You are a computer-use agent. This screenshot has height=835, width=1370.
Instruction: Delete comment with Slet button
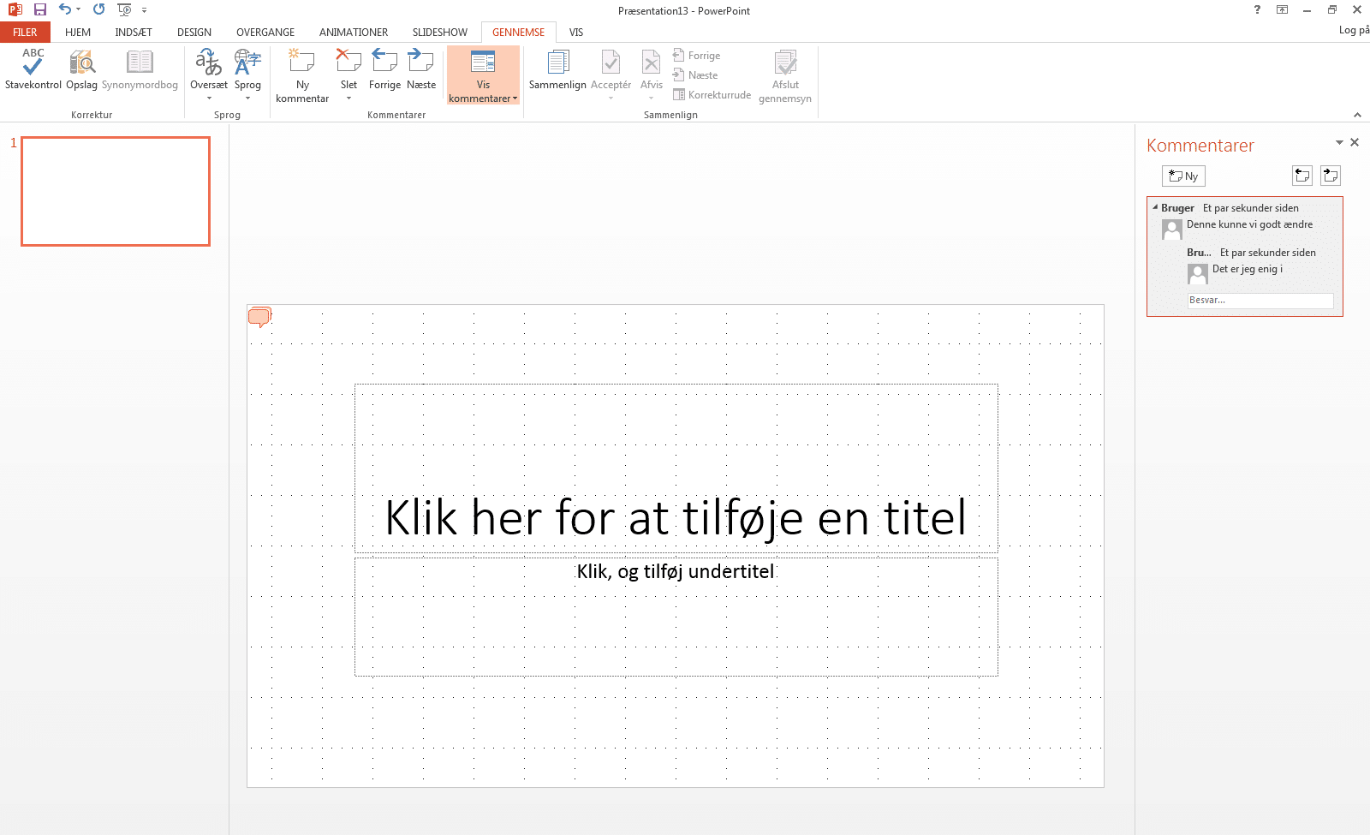click(x=348, y=69)
